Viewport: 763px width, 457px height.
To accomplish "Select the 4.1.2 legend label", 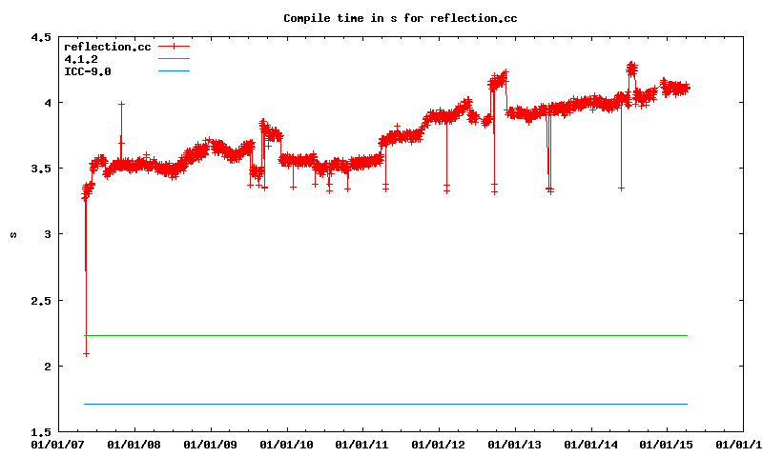I will tap(81, 59).
